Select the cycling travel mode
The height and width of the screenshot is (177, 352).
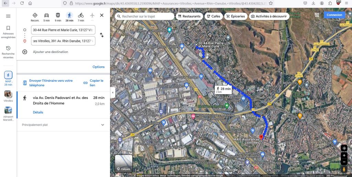tap(81, 15)
